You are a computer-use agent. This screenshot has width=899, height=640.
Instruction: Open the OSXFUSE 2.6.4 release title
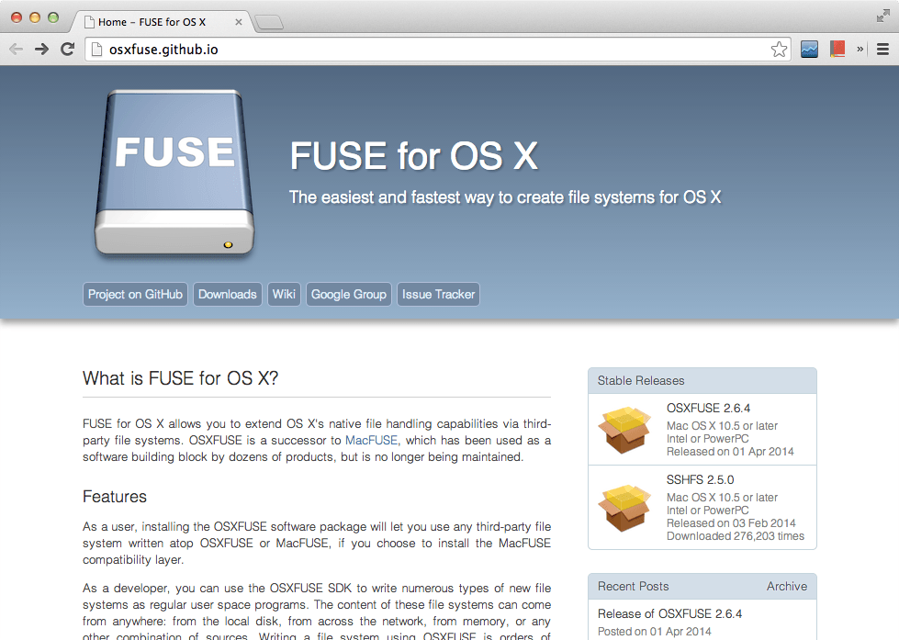(708, 409)
